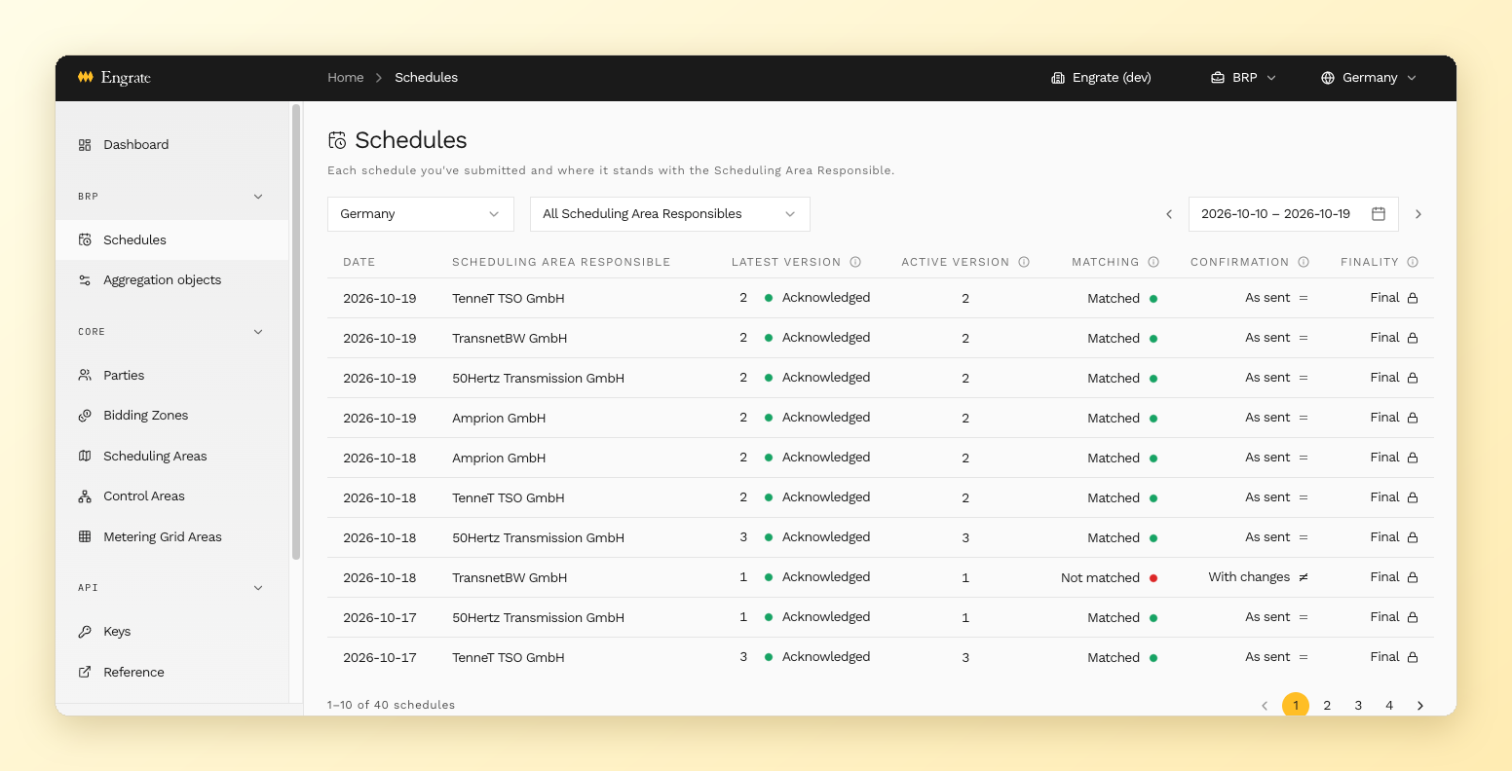This screenshot has width=1512, height=771.
Task: Go to page 3 of schedules
Action: [1358, 706]
